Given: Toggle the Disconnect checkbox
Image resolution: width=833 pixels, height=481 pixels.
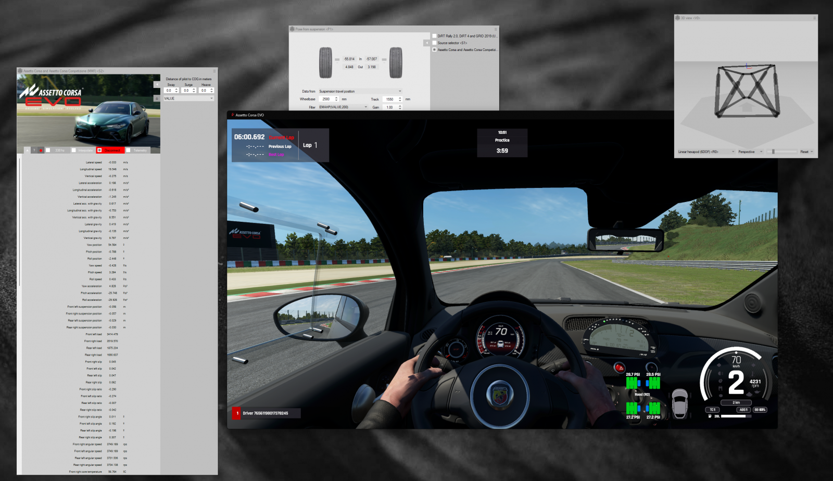Looking at the screenshot, I should pyautogui.click(x=99, y=150).
